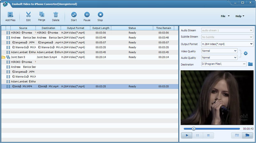Close the converter window
This screenshot has width=256, height=143.
pyautogui.click(x=250, y=3)
